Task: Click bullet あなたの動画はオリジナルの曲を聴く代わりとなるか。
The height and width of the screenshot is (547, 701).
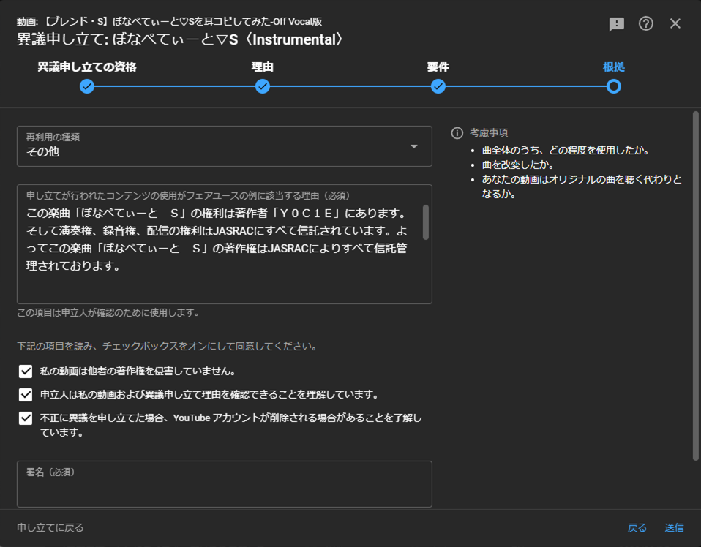Action: (582, 186)
